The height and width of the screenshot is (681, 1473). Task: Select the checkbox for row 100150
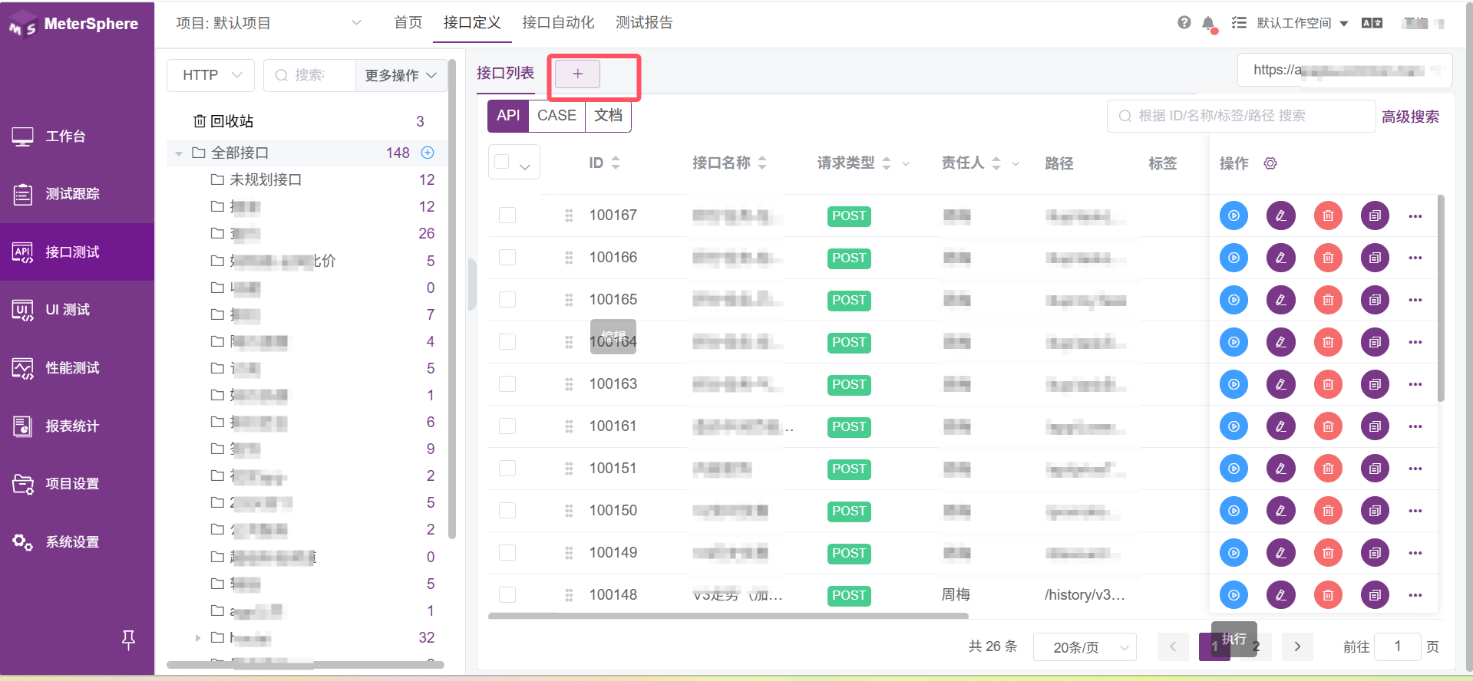tap(507, 510)
